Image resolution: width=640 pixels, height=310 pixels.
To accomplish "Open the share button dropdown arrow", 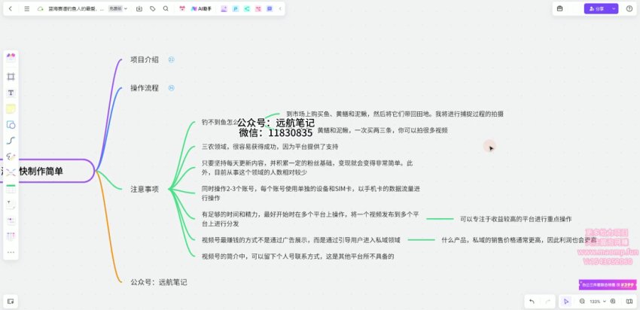I will coord(614,8).
